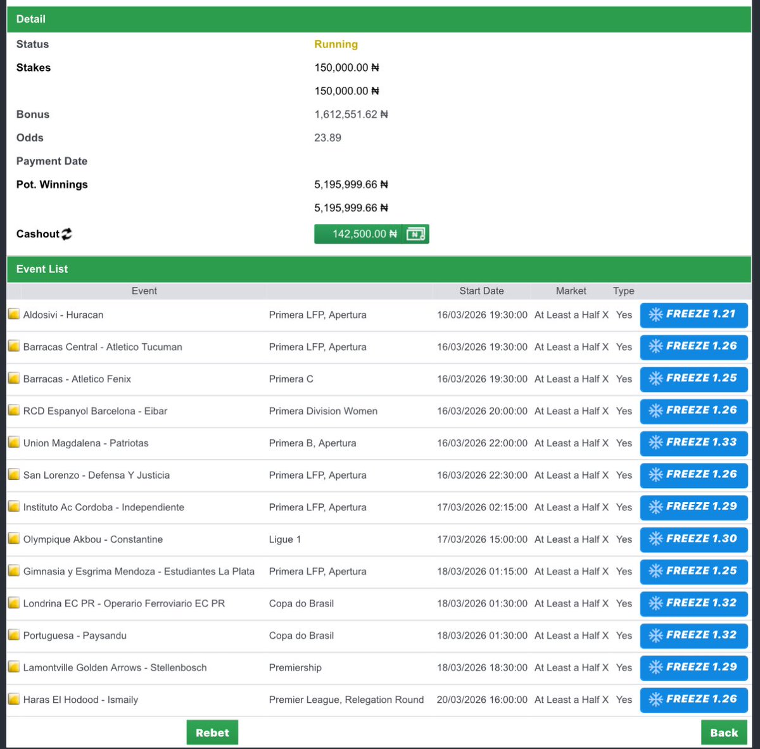Freeze Gimnasia y Esgrima Mendoza match odds
This screenshot has height=749, width=760.
pos(693,572)
